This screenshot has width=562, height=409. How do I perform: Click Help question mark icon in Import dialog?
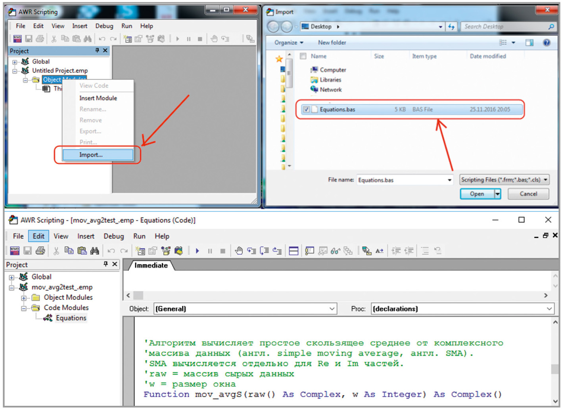547,42
